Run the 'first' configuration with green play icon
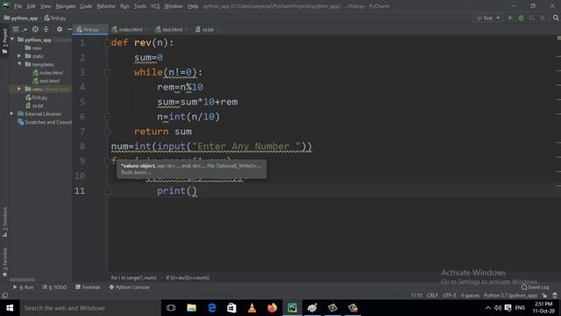Viewport: 561px width, 316px height. 510,18
